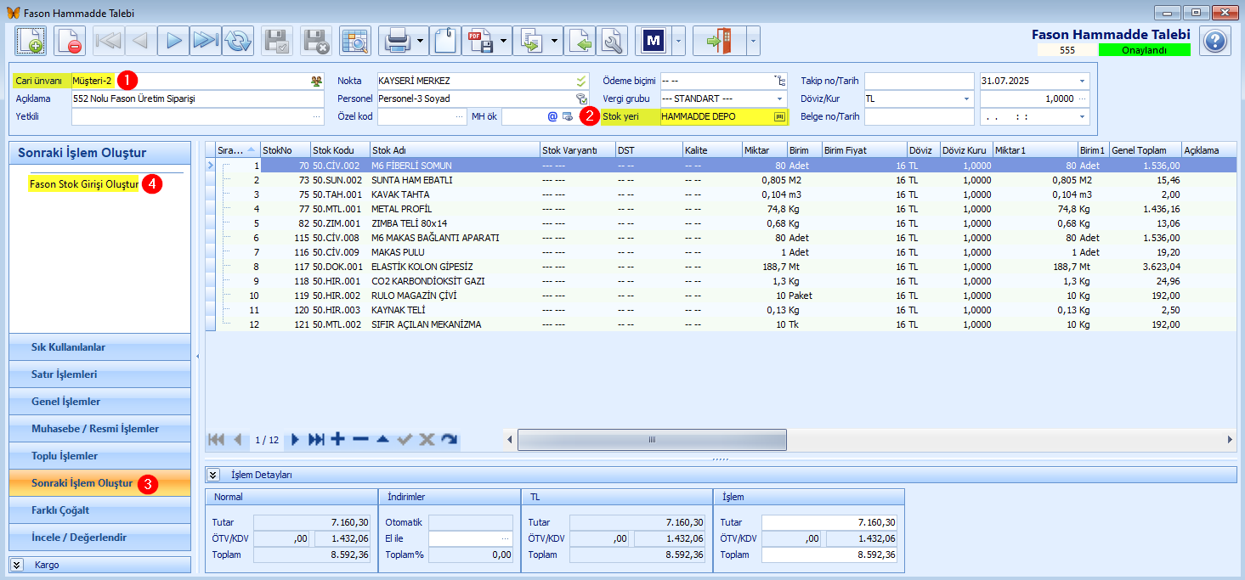Open the Döviz/Kur TL currency dropdown

tap(967, 99)
